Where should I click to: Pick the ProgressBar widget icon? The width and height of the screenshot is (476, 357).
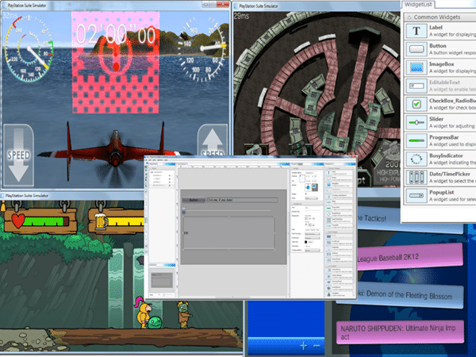pyautogui.click(x=416, y=140)
